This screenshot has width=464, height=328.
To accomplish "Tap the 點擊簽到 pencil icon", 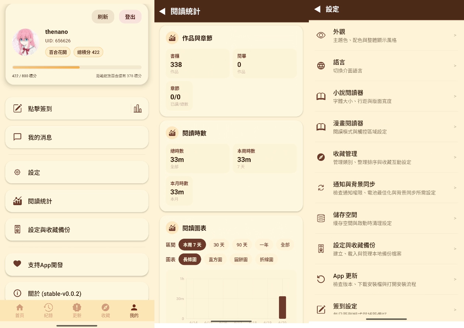I will click(17, 108).
